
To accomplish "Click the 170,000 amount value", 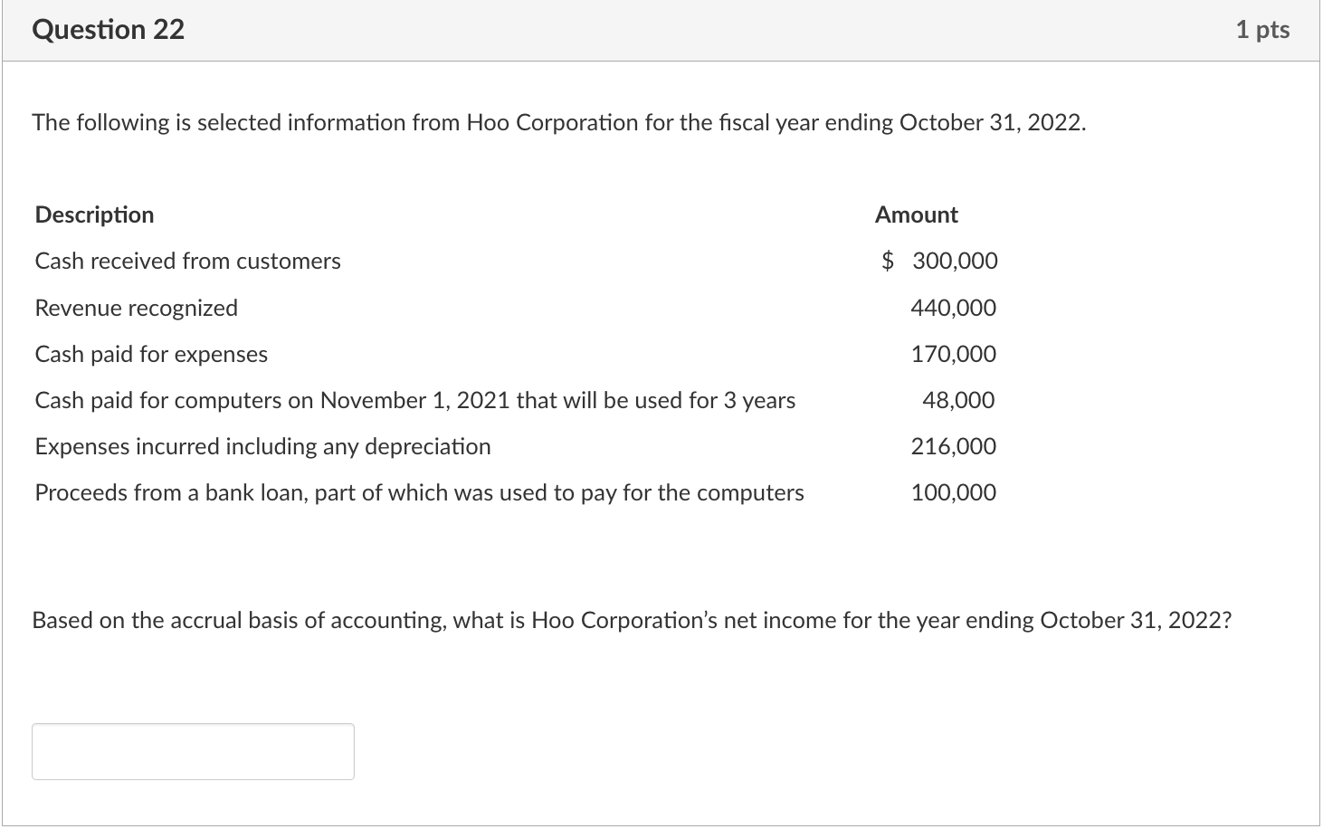I will tap(953, 354).
